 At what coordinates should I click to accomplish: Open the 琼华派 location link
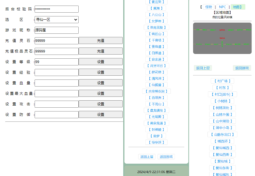tap(156, 142)
